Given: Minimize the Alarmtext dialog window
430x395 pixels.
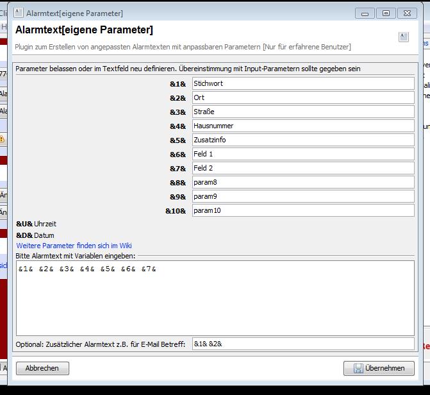Looking at the screenshot, I should [365, 13].
